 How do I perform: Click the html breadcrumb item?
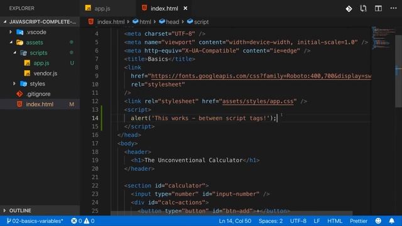tap(145, 22)
